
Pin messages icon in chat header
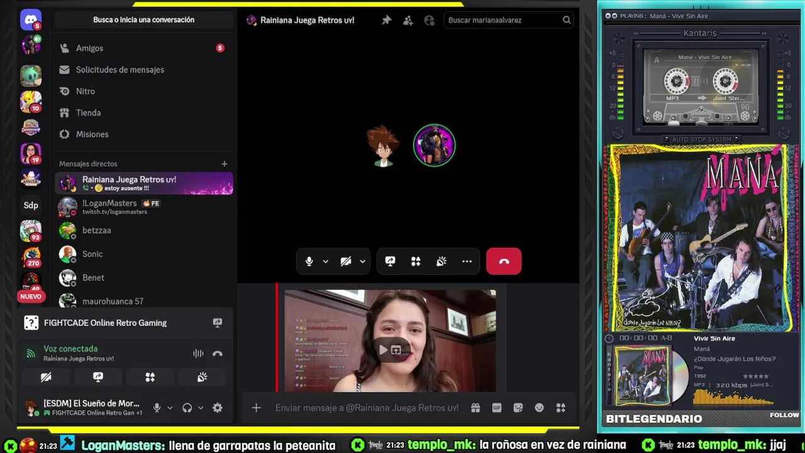pyautogui.click(x=387, y=20)
